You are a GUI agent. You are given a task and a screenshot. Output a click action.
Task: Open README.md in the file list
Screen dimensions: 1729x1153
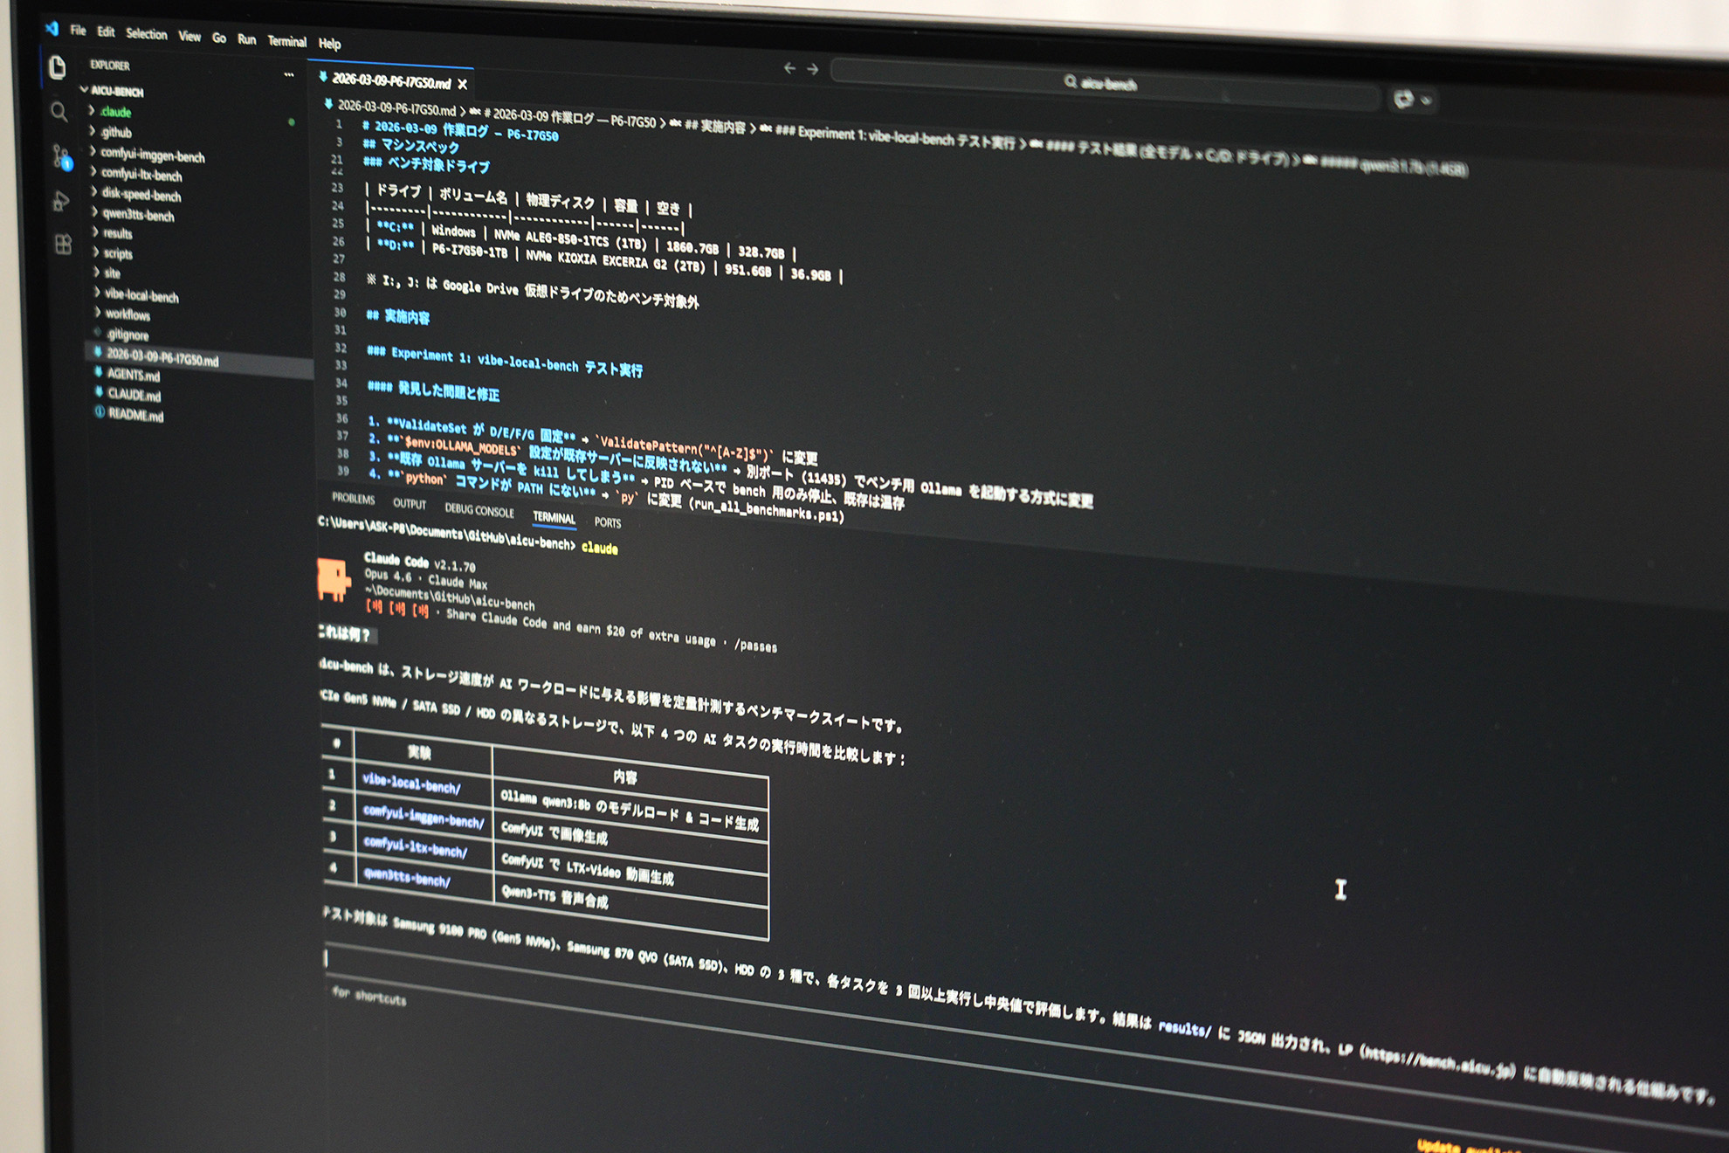135,415
